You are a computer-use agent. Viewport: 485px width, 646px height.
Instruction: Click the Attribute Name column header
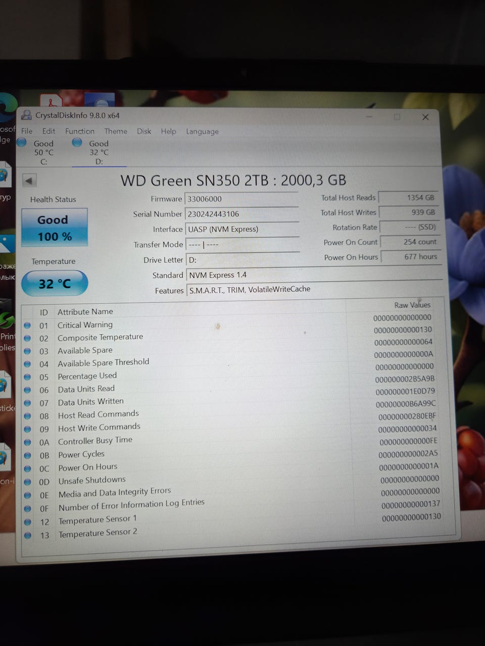(x=85, y=311)
